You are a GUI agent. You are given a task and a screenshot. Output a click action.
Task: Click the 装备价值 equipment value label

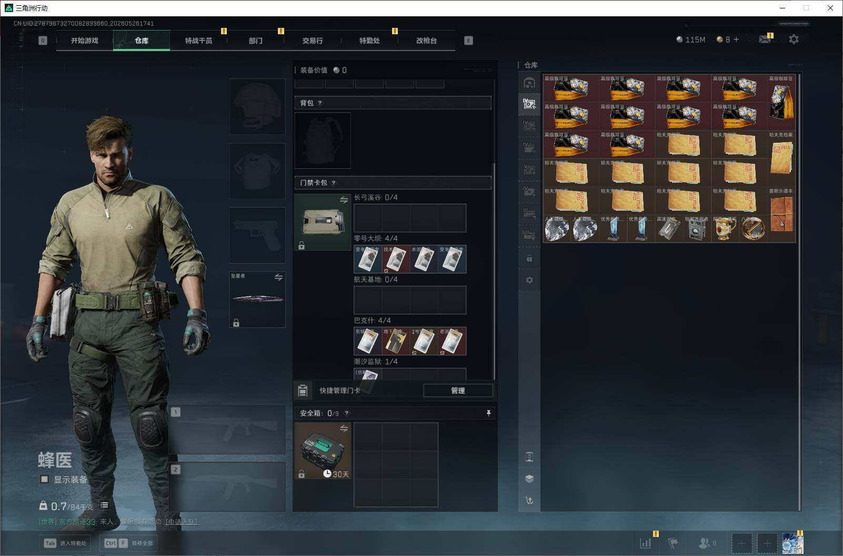[x=314, y=70]
